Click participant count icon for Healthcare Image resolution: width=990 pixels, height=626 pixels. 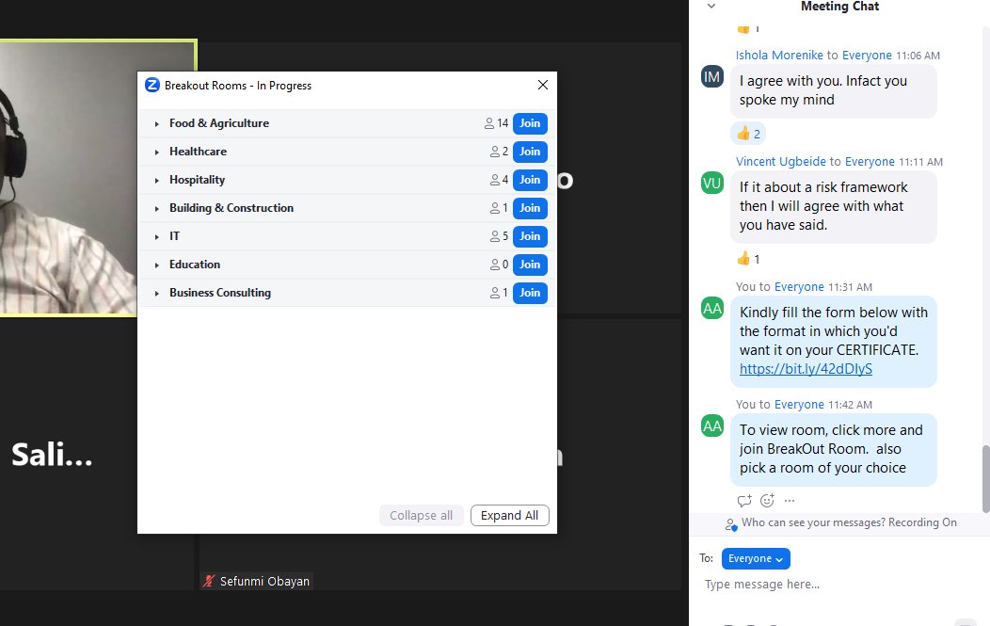[x=495, y=152]
